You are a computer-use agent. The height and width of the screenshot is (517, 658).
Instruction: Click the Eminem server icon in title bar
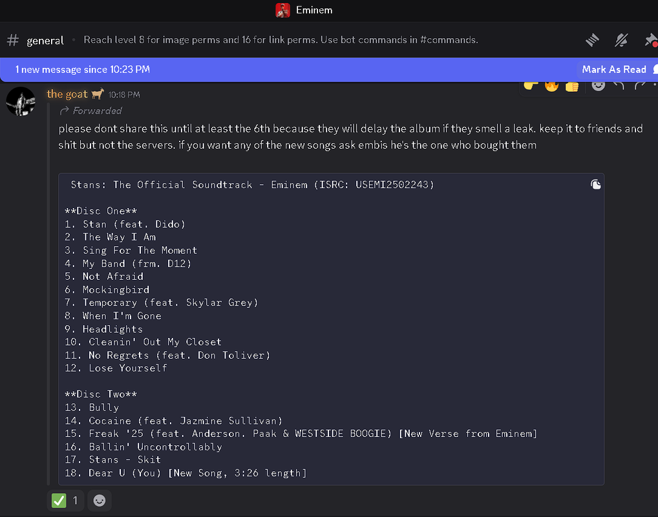(x=283, y=10)
